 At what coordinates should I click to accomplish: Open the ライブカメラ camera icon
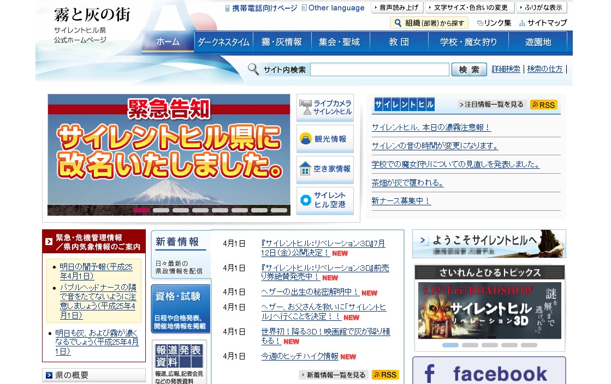coord(305,107)
